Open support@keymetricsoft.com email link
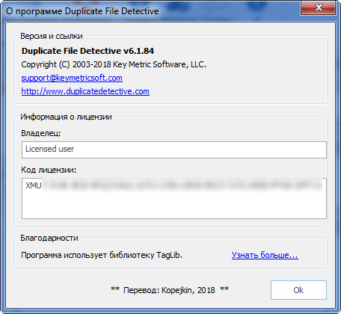The height and width of the screenshot is (314, 341). click(x=72, y=78)
